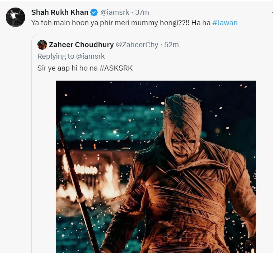Screen dimensions: 273x253
Task: Click the Zaheer Choudhury display name
Action: (81, 45)
